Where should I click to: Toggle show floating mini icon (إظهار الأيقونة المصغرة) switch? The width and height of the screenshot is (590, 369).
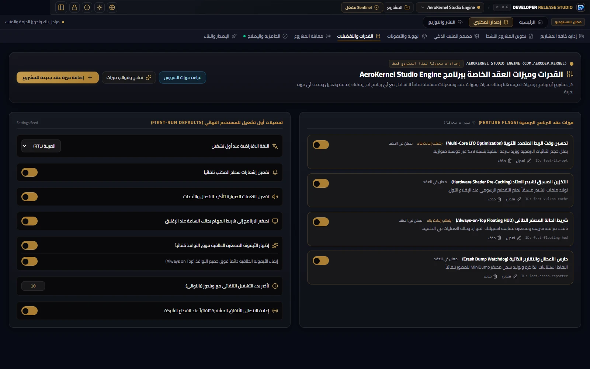pyautogui.click(x=29, y=245)
